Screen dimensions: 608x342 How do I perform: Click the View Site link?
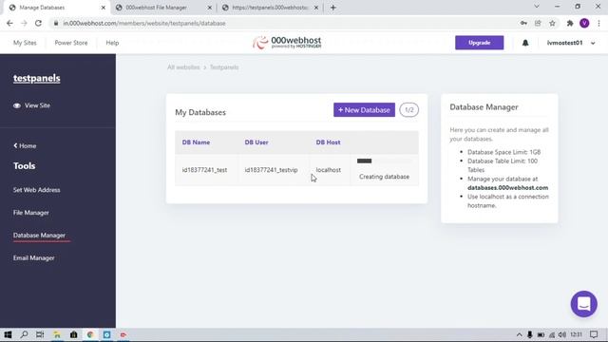click(37, 105)
